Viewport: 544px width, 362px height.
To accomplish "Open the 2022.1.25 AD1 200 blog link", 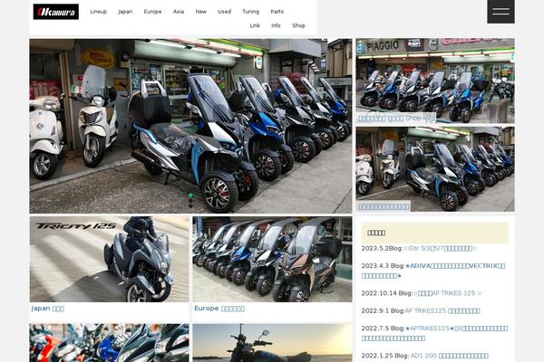I will (x=450, y=356).
